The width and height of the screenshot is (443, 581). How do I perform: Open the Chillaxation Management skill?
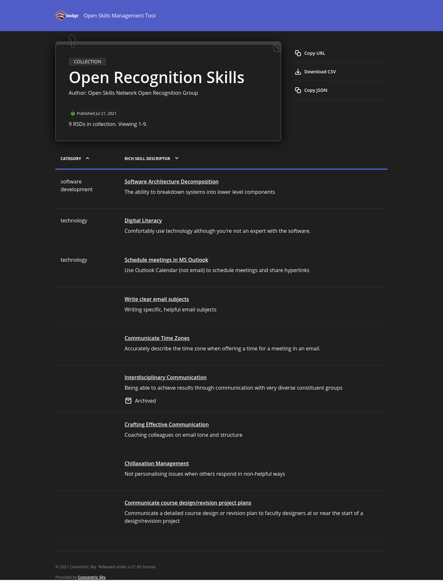tap(157, 463)
